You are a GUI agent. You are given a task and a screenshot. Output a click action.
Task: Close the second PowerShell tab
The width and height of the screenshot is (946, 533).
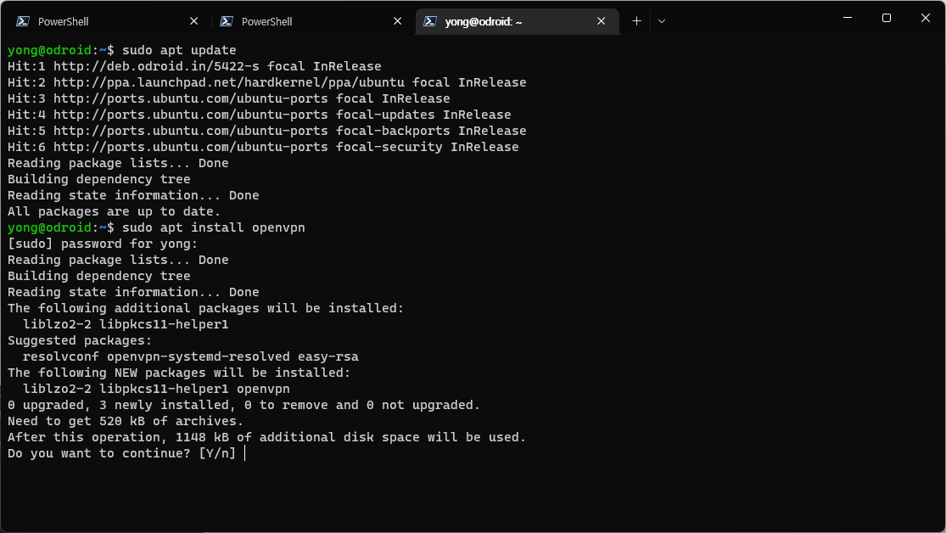click(x=397, y=21)
